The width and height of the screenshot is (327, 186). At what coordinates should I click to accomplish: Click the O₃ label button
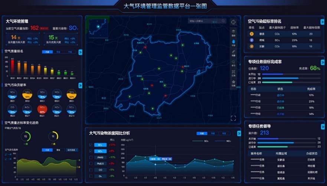100,176
